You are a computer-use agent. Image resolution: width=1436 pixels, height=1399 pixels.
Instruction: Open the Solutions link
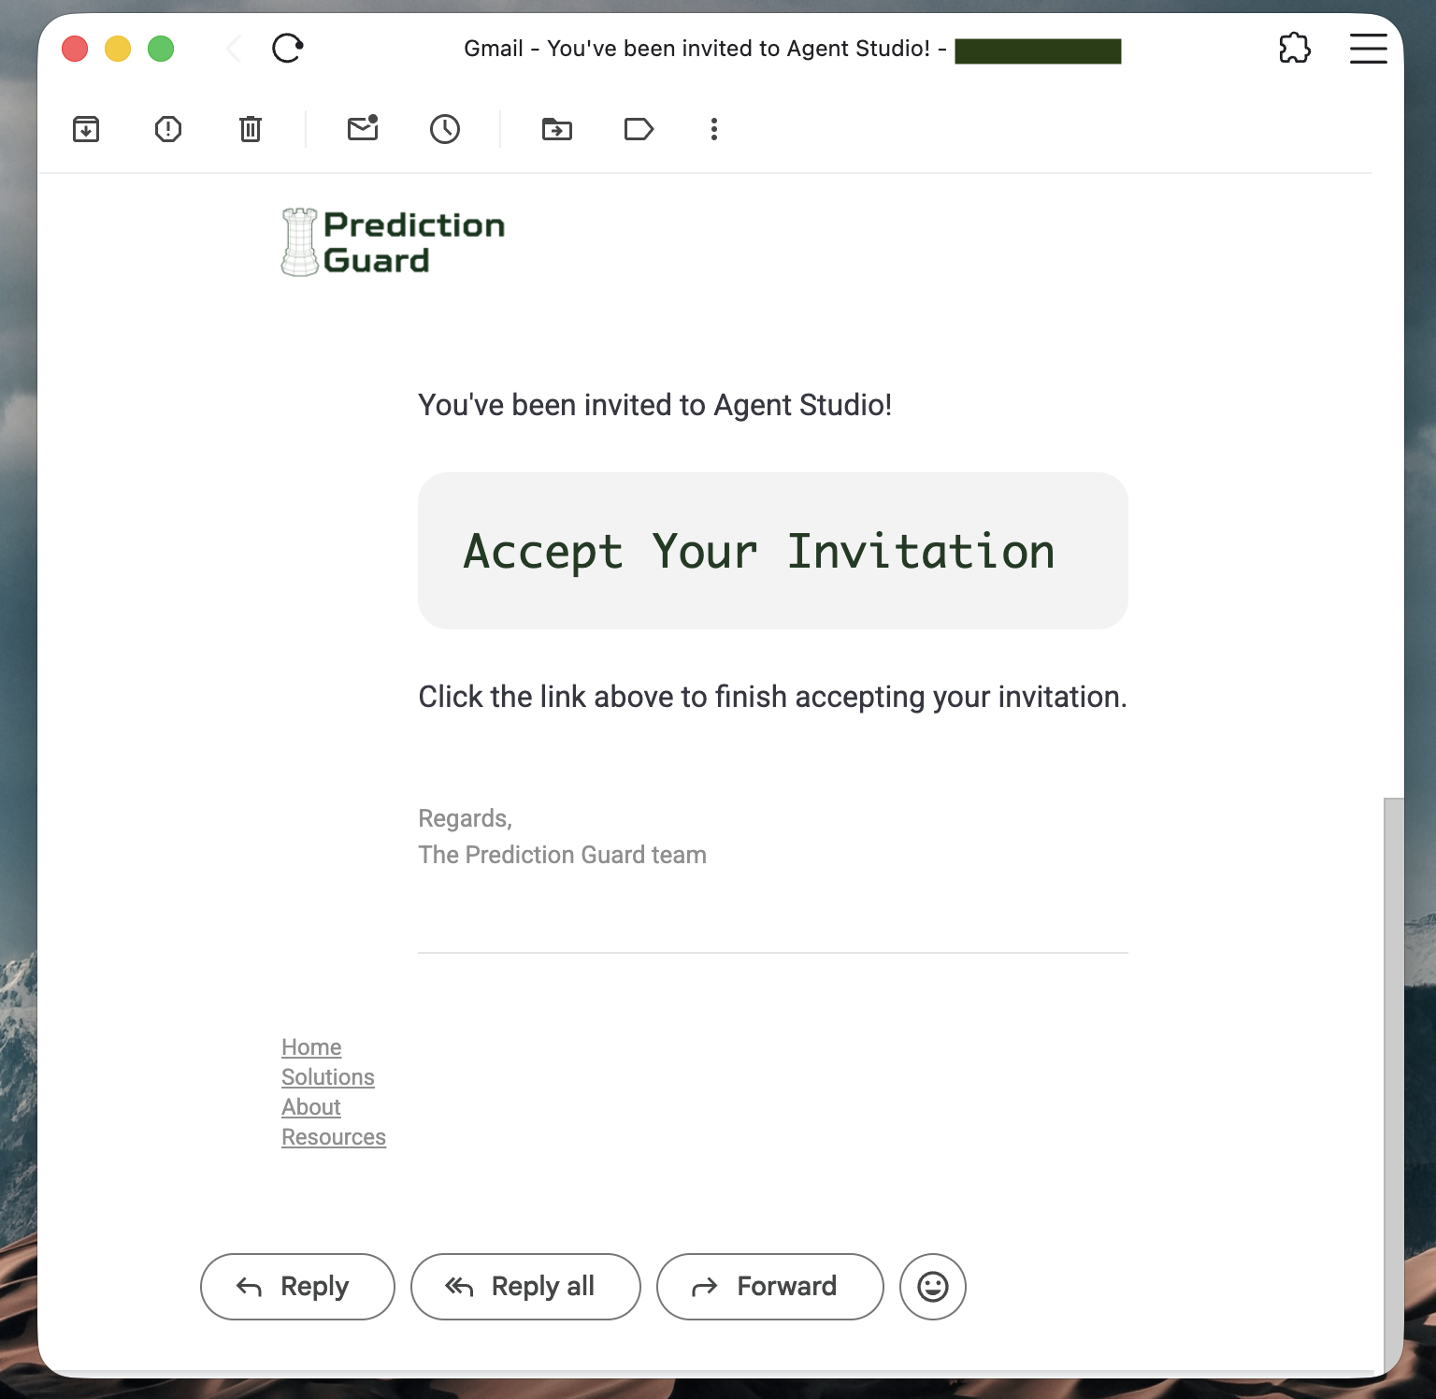(327, 1076)
